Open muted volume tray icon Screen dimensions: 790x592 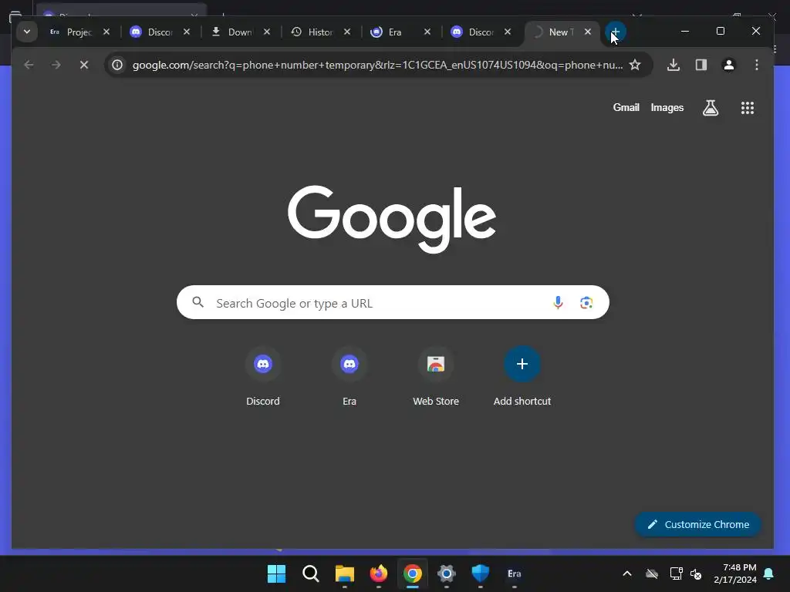tap(696, 573)
